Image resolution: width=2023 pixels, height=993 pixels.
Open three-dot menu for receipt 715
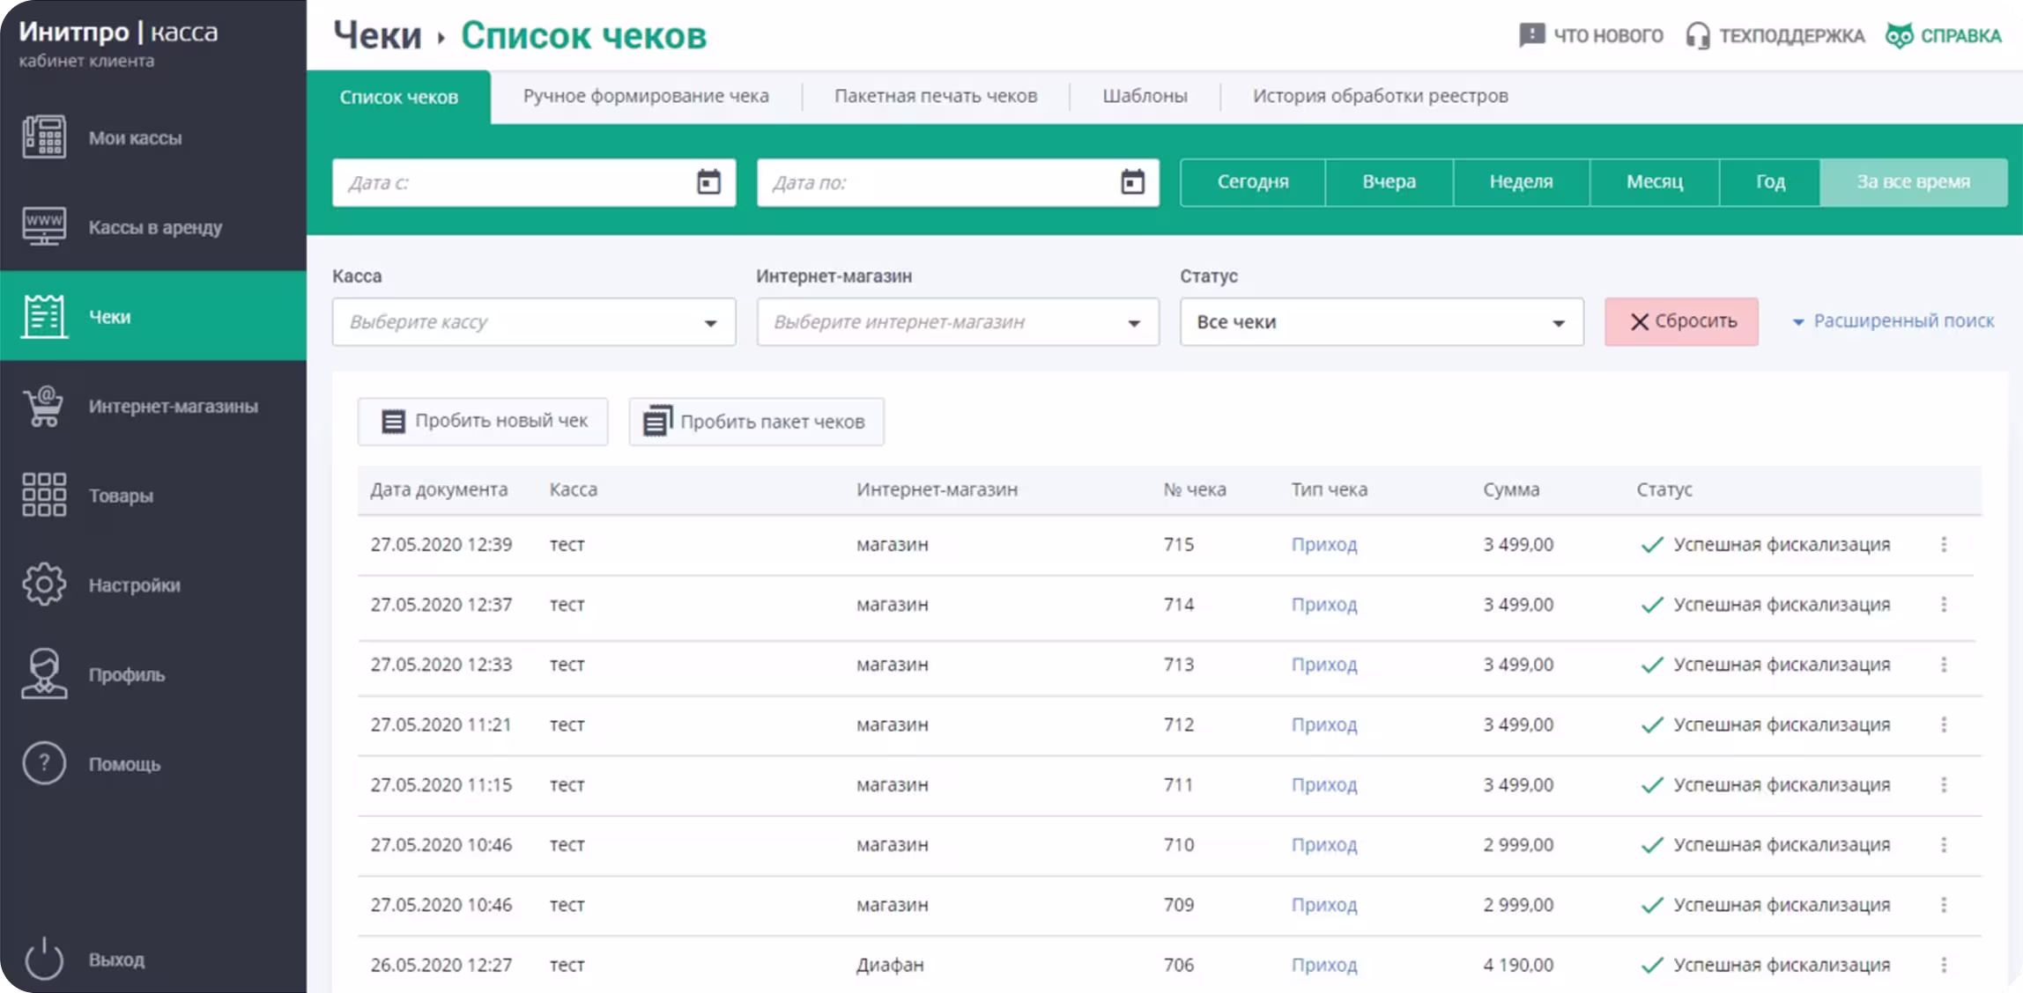click(x=1944, y=545)
